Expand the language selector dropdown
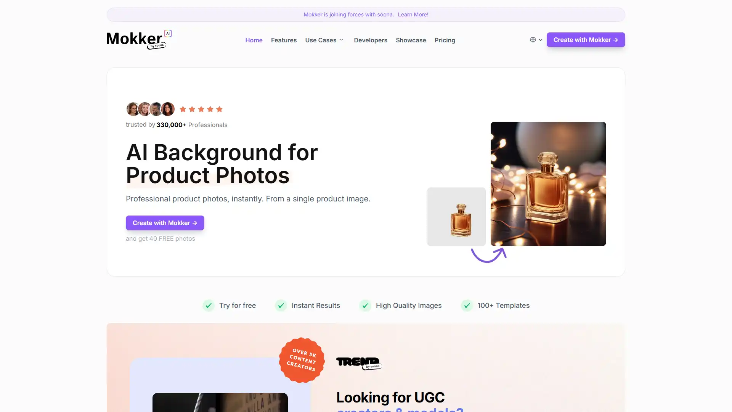 (535, 40)
